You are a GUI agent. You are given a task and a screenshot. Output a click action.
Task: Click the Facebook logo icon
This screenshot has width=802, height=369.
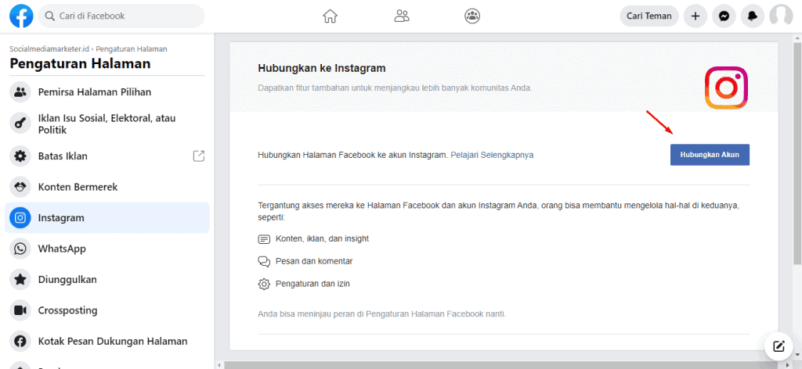coord(21,16)
